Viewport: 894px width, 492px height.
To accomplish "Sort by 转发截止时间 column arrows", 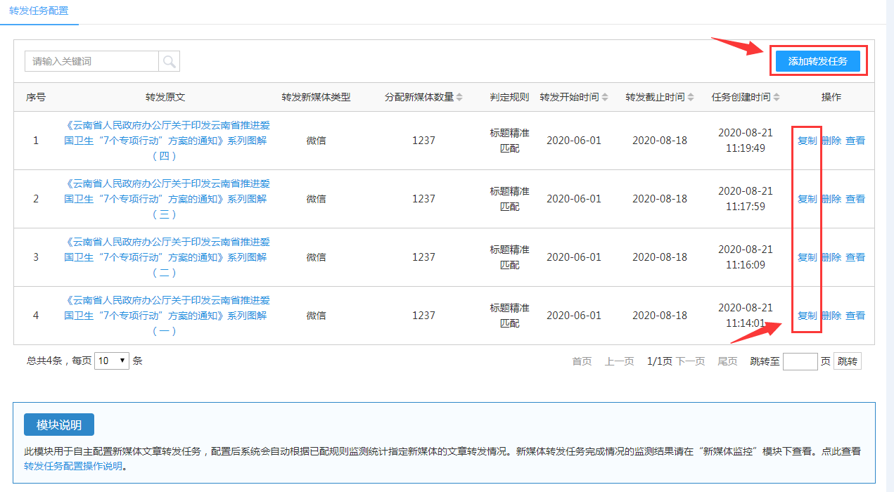I will coord(691,98).
